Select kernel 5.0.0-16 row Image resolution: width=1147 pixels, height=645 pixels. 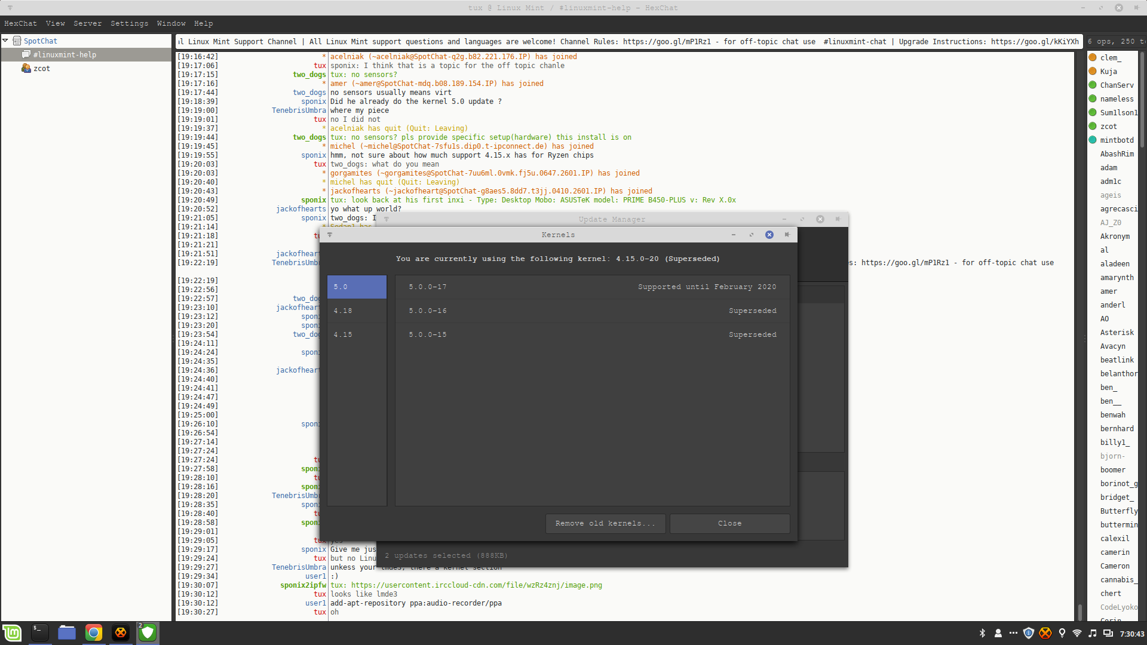click(592, 311)
